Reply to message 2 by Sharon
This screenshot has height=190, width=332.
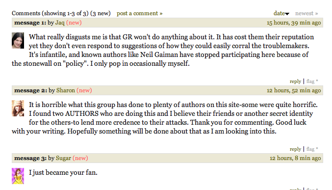point(295,149)
